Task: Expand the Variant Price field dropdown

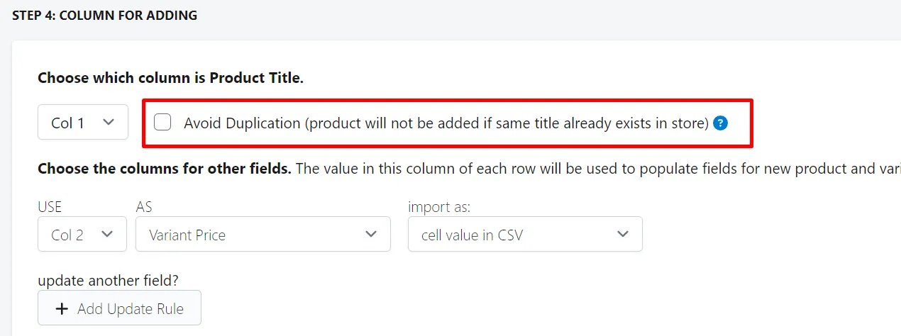Action: (263, 234)
